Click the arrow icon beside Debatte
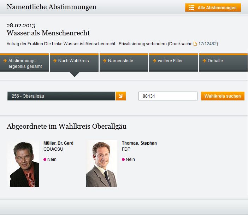The image size is (248, 215). click(x=203, y=61)
